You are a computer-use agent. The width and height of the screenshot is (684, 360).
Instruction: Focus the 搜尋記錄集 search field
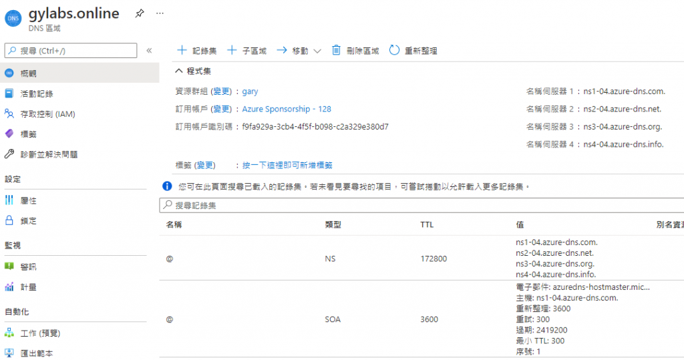coord(421,205)
